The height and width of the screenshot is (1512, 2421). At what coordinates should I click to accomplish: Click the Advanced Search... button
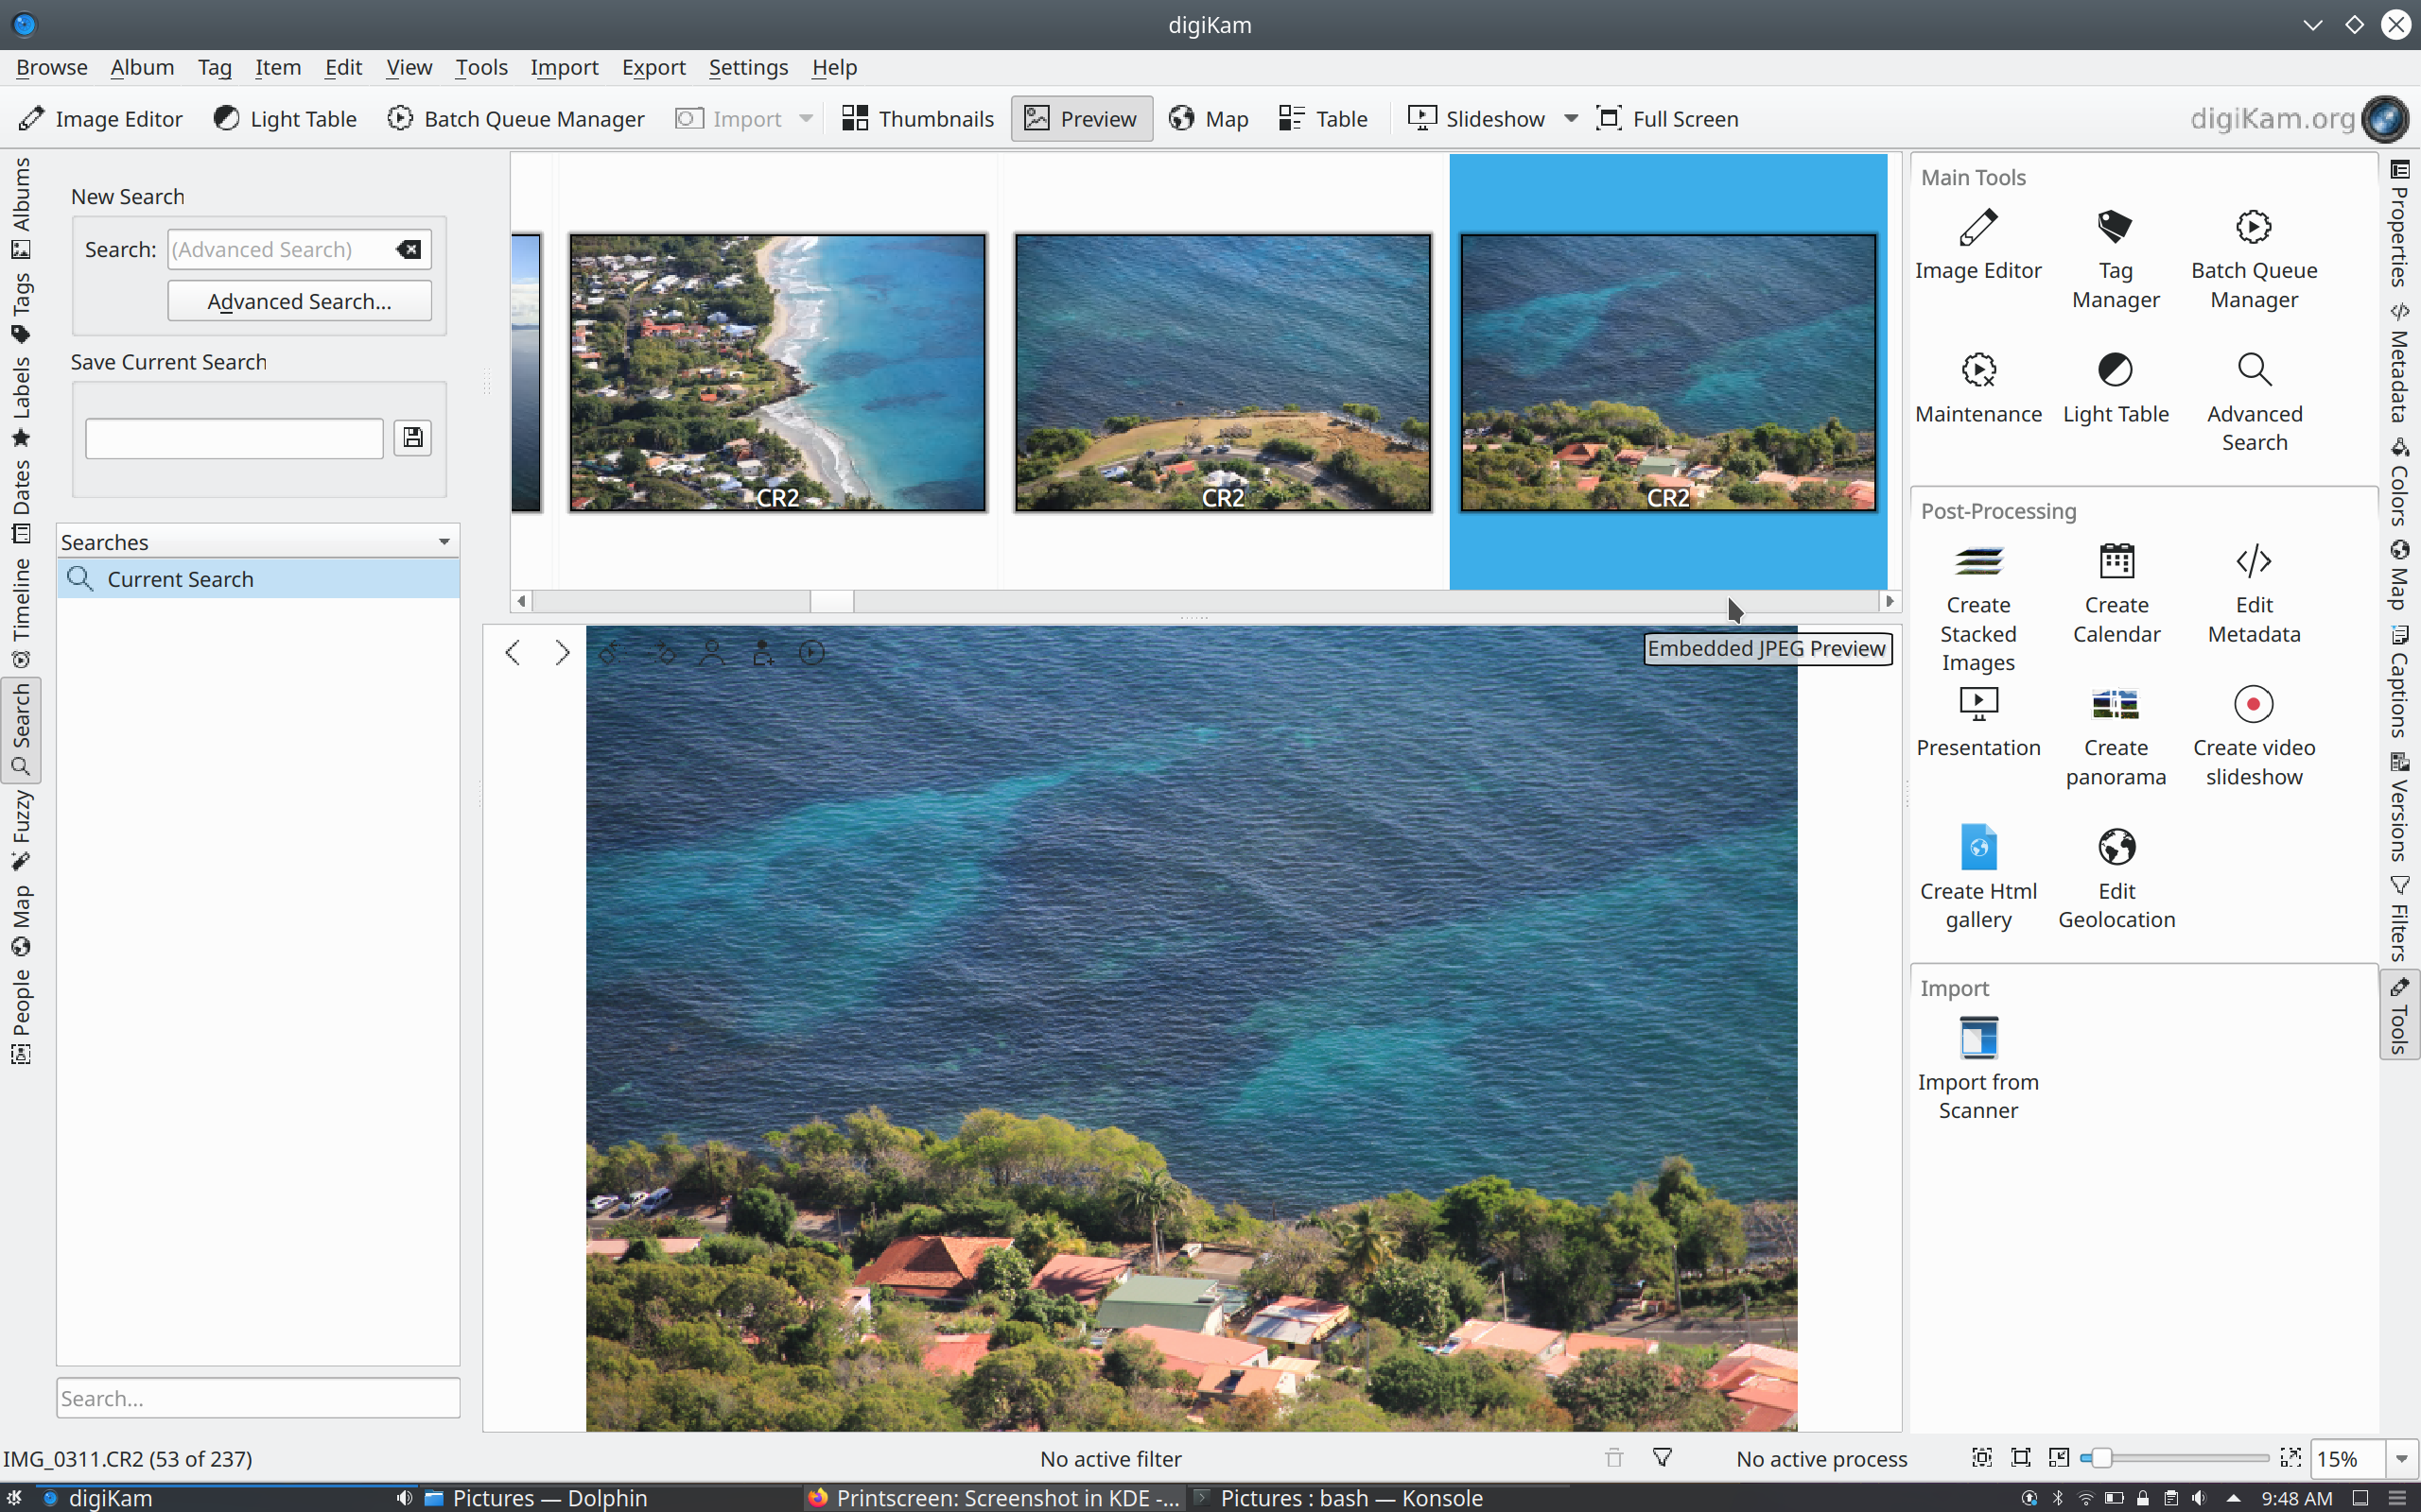click(299, 301)
